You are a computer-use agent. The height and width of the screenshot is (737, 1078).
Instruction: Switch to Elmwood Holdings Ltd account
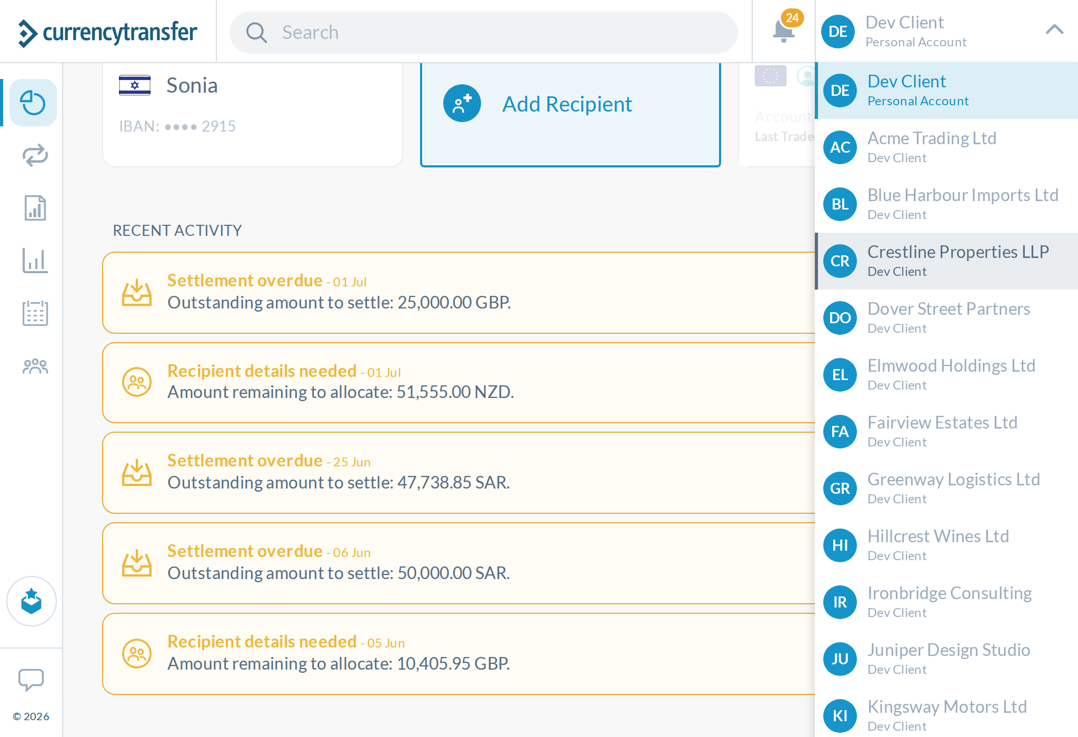[x=946, y=375]
